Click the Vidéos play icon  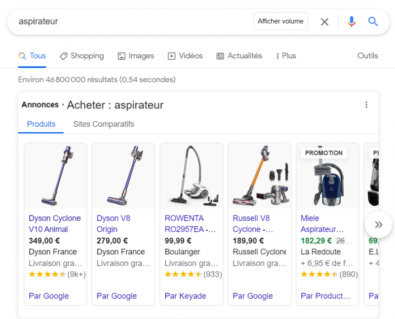pos(171,56)
